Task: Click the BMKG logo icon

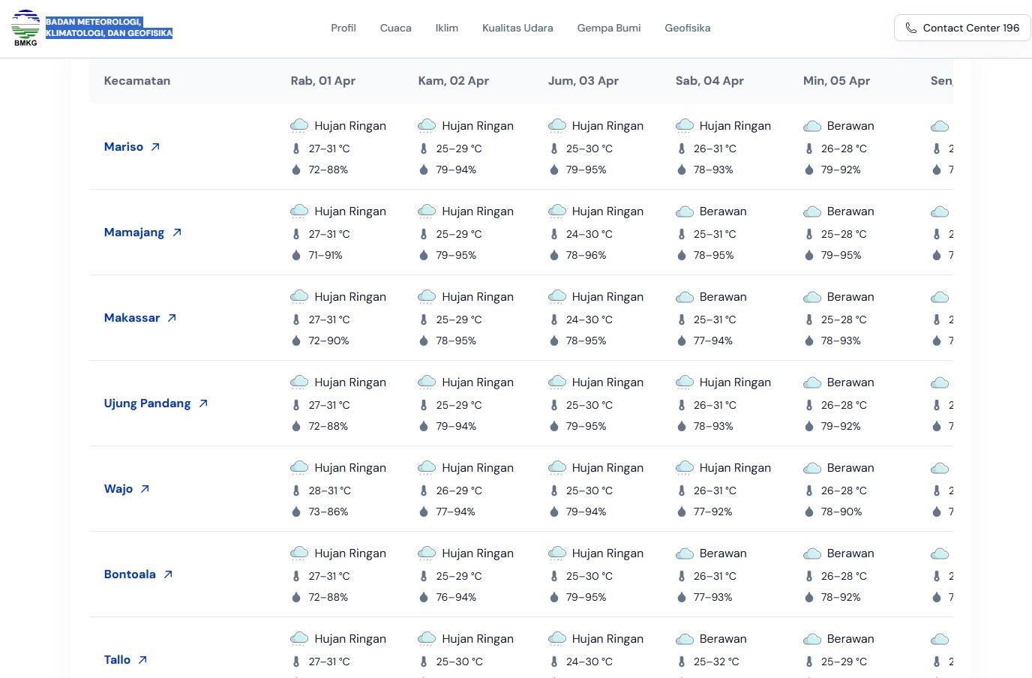Action: pos(25,28)
